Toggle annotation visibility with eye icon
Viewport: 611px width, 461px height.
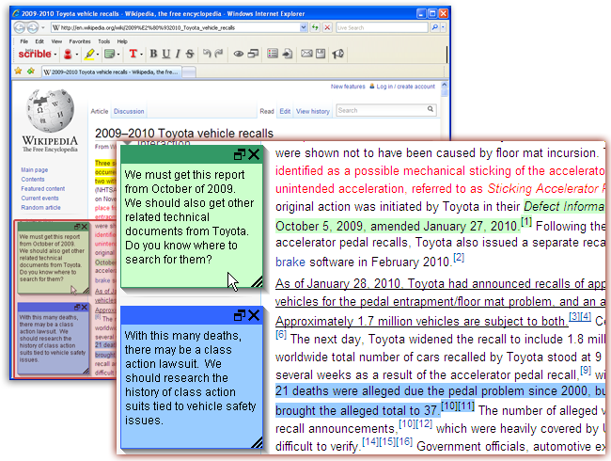tap(238, 54)
